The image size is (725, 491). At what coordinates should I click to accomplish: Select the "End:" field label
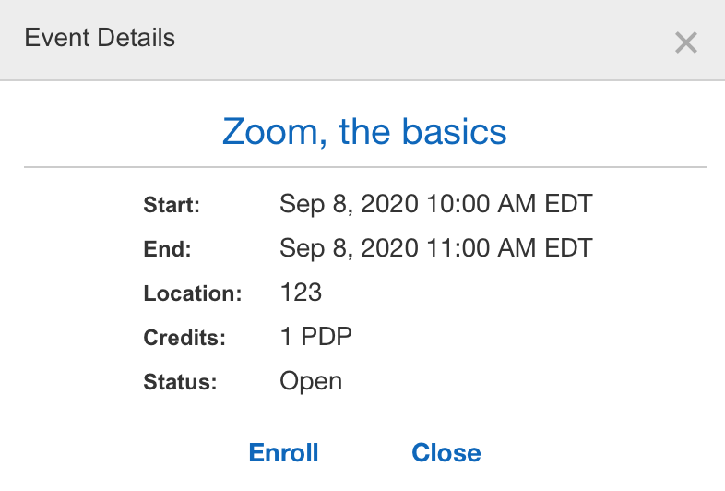pos(167,249)
